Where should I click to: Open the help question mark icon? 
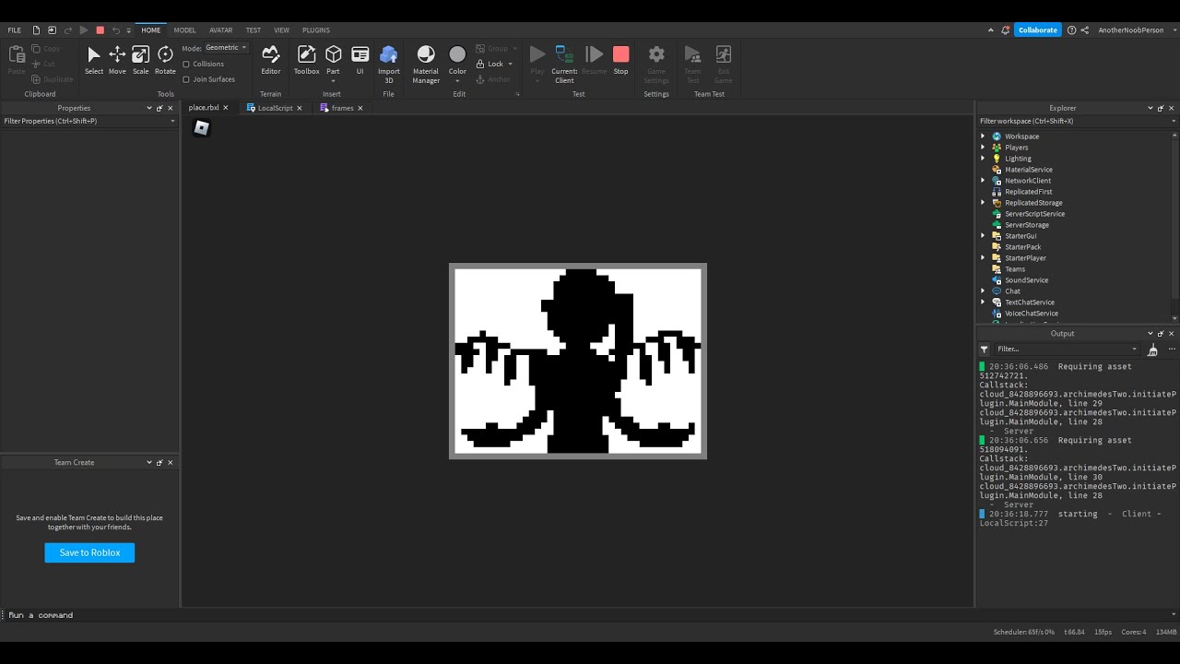(x=1071, y=30)
